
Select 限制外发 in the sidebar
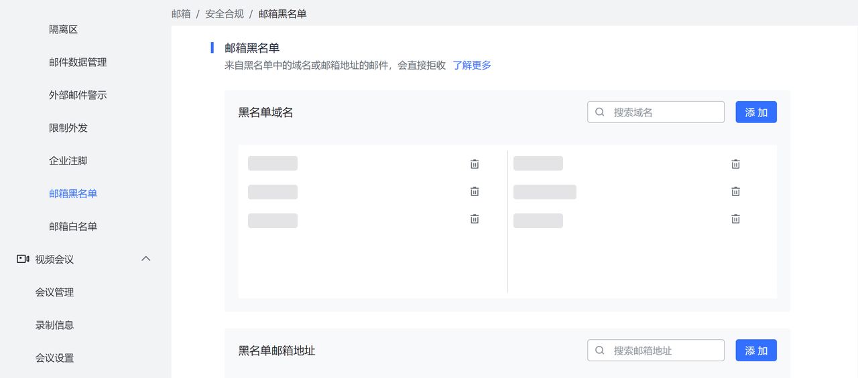pyautogui.click(x=68, y=128)
